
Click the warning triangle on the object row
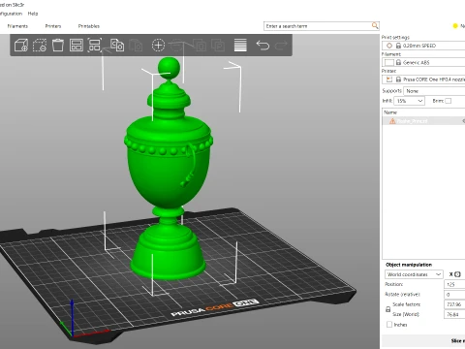pos(392,121)
